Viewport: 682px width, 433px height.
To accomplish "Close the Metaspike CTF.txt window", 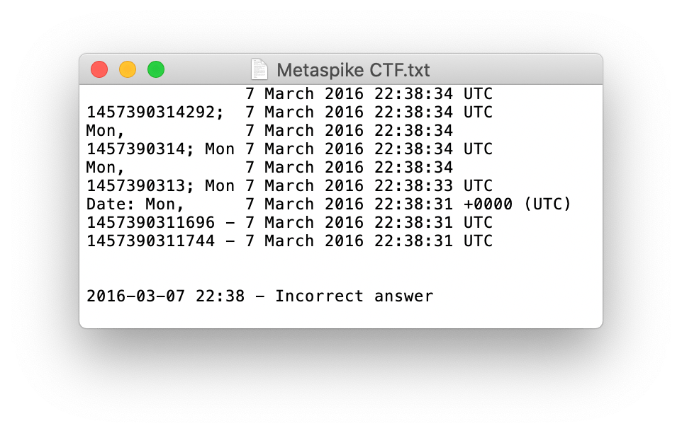I will click(100, 69).
